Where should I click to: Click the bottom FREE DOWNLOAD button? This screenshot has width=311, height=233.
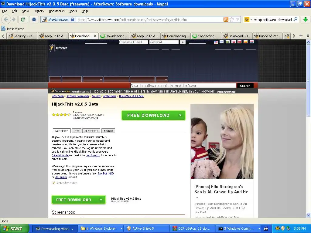coord(79,200)
